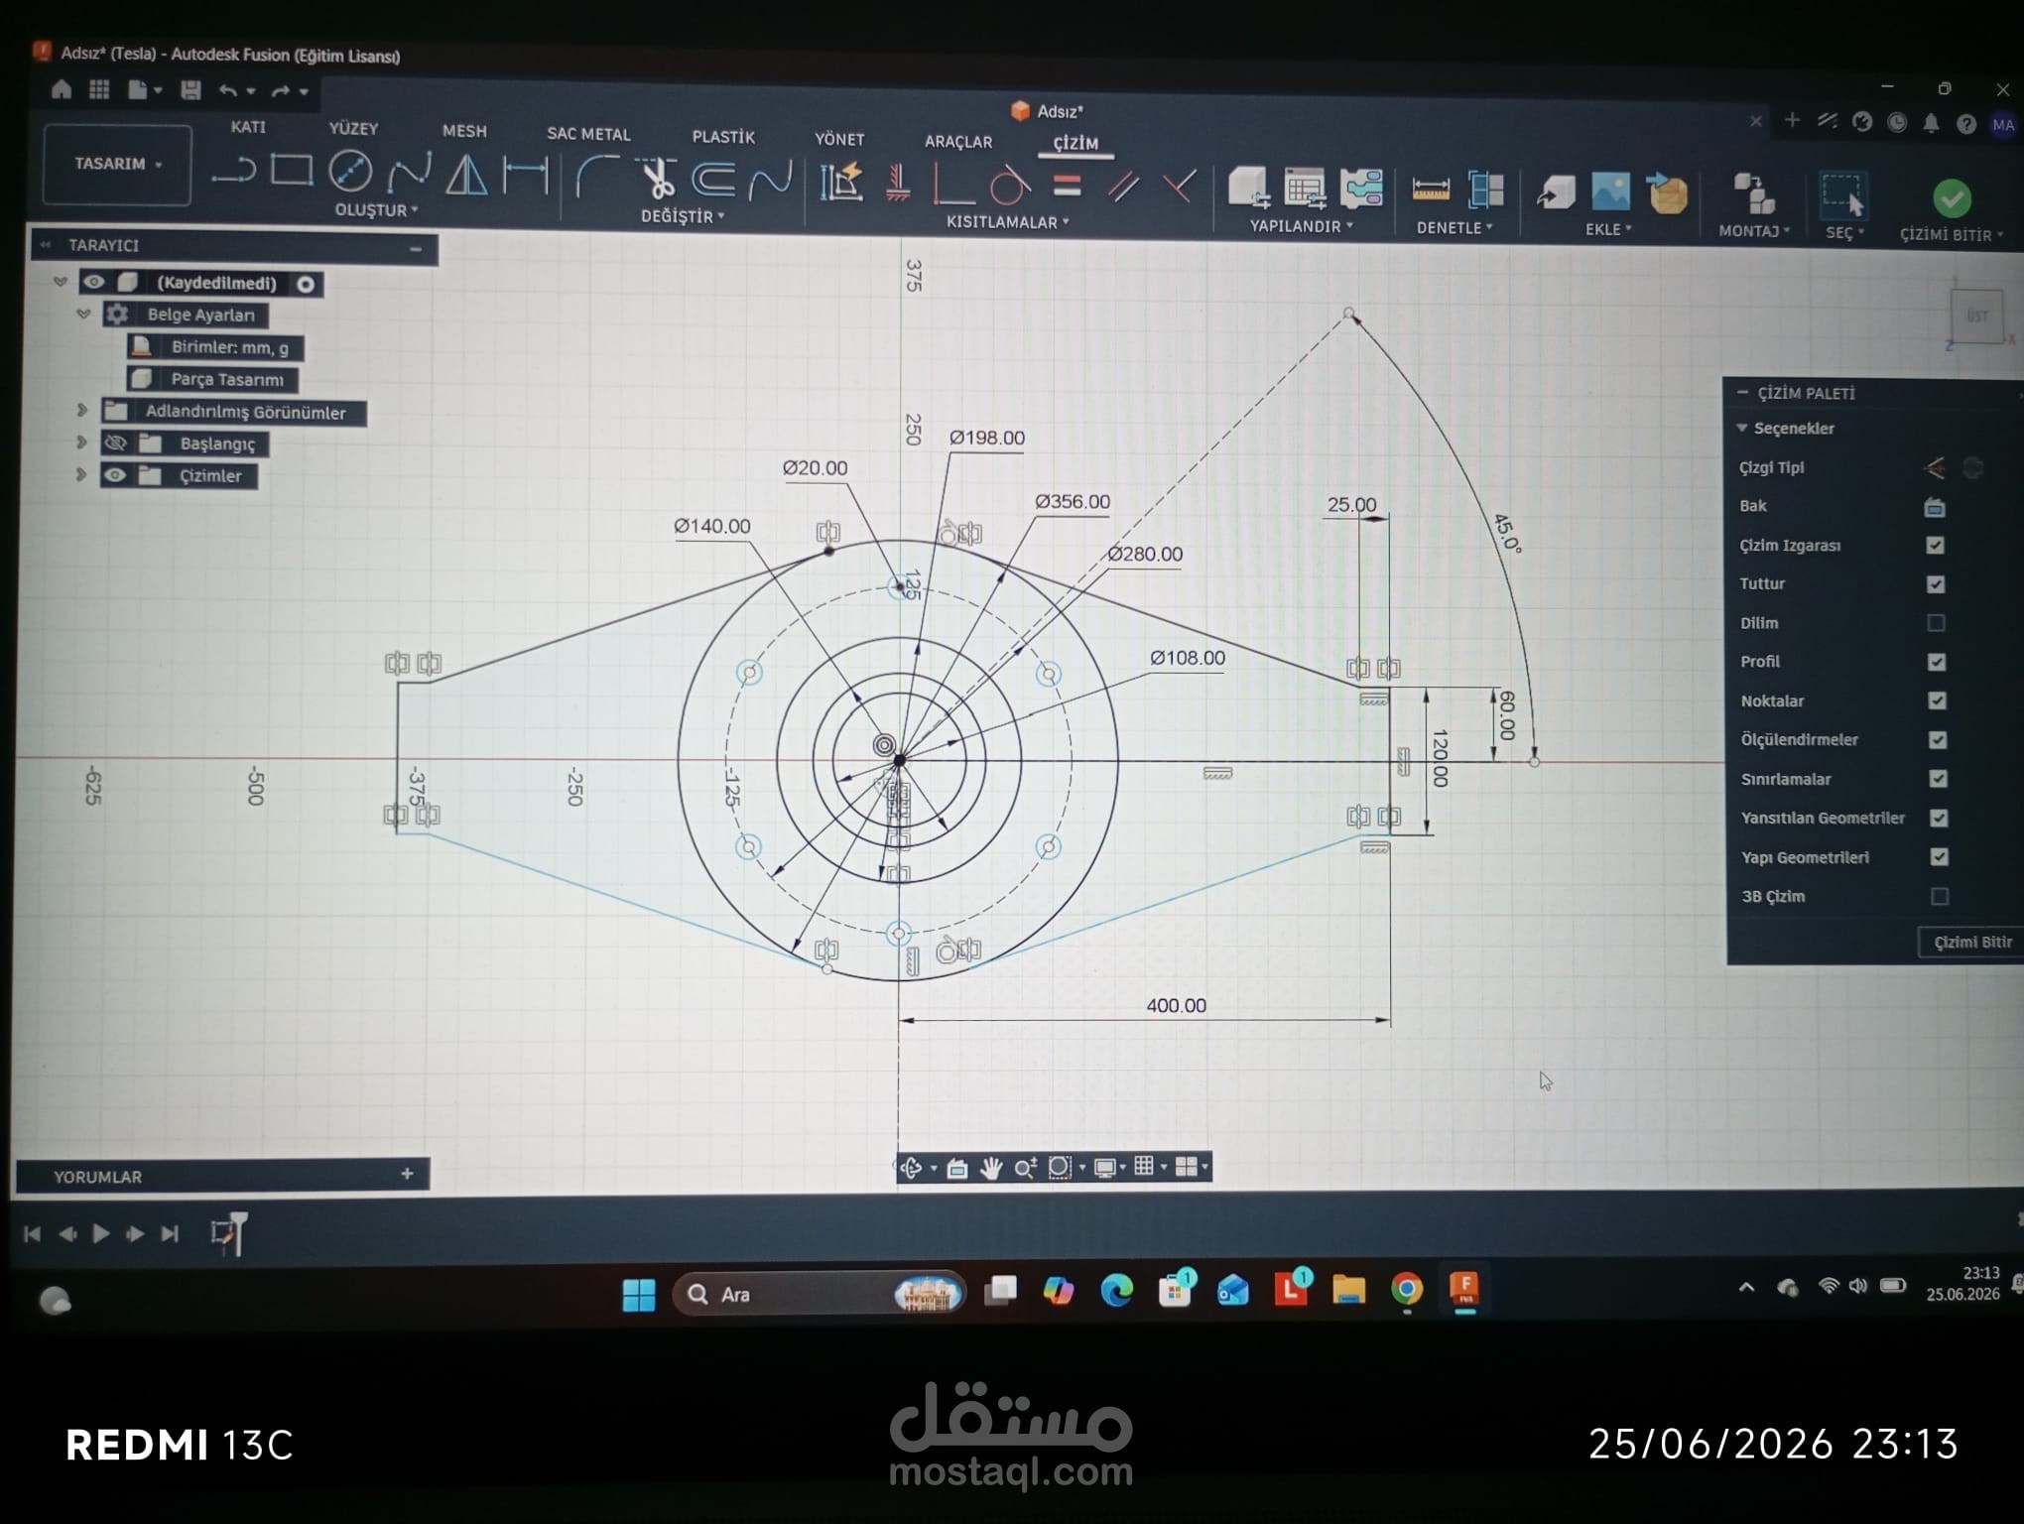This screenshot has width=2024, height=1524.
Task: Select the Mirror tool with triangle icon
Action: pos(466,175)
